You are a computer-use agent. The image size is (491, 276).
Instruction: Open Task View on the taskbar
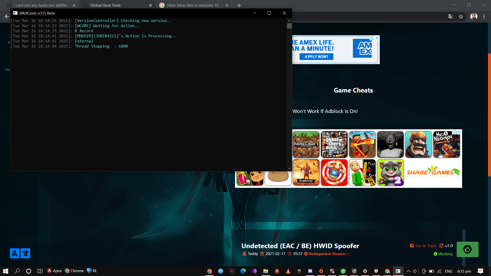40,271
